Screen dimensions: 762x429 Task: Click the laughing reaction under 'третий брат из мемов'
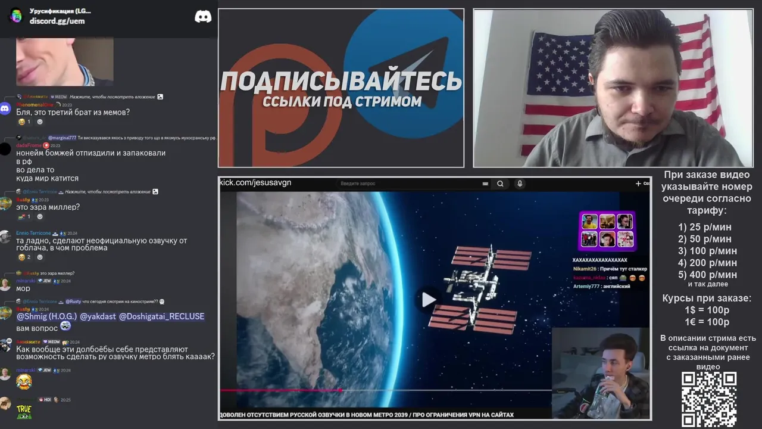[x=24, y=122]
